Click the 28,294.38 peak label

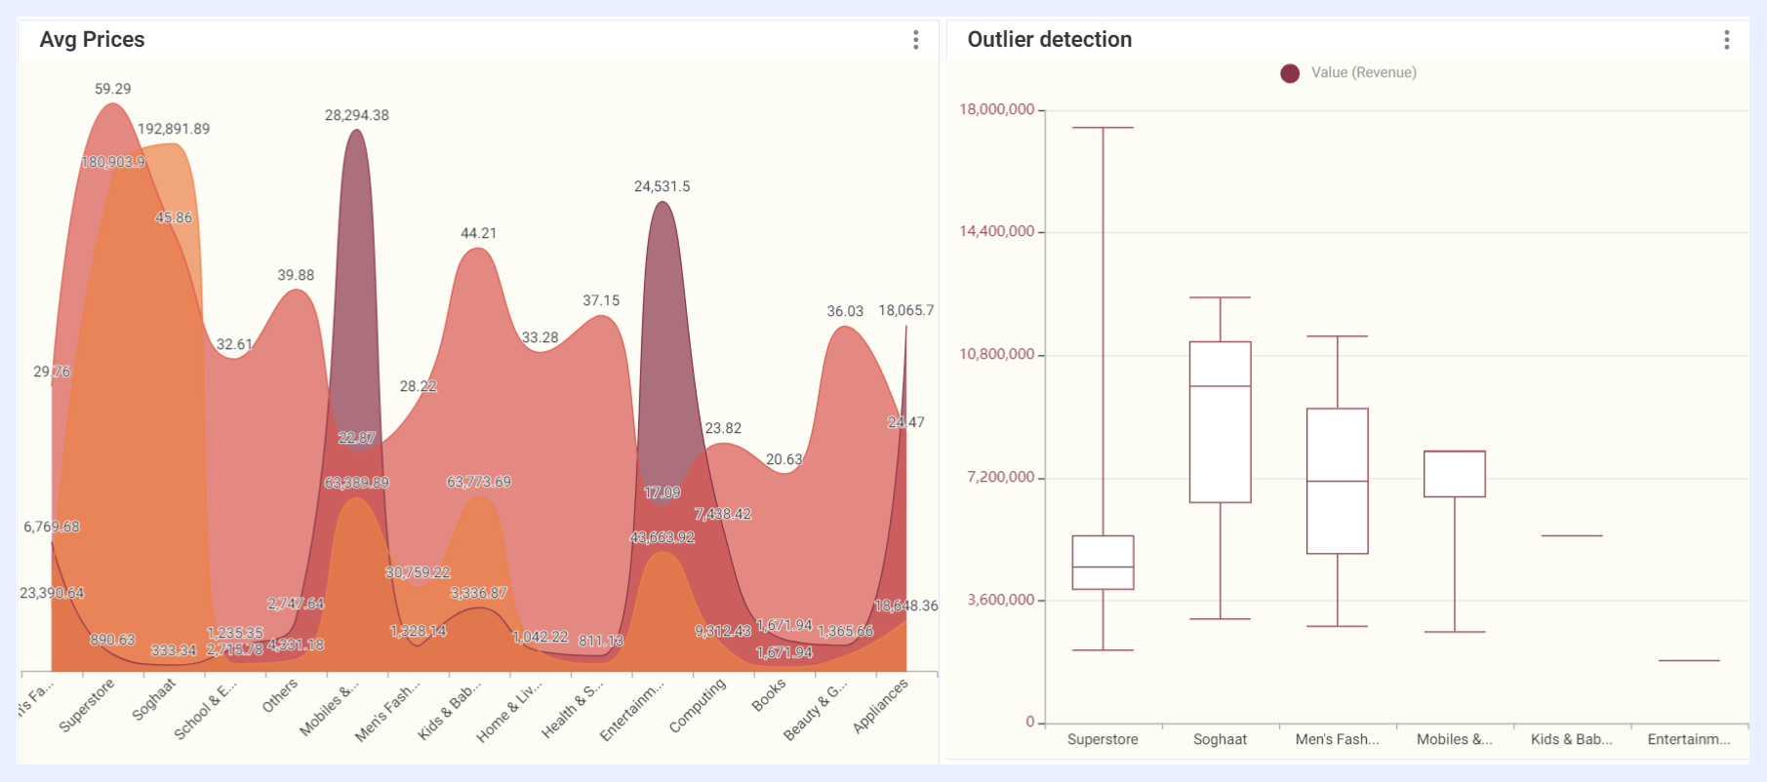(356, 115)
